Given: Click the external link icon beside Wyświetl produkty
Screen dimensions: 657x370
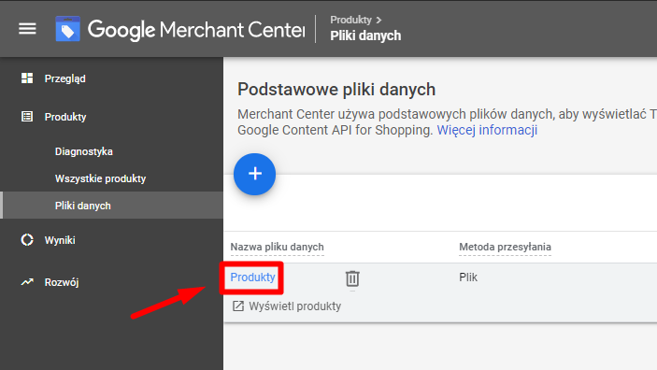Looking at the screenshot, I should pos(238,306).
